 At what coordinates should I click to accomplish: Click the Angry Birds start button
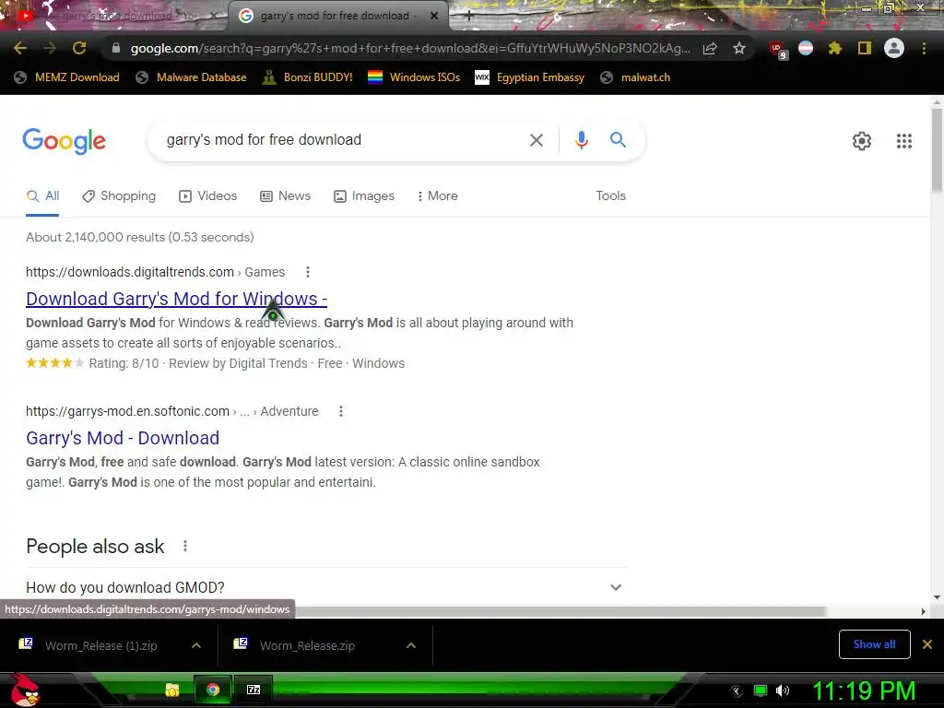[x=25, y=690]
